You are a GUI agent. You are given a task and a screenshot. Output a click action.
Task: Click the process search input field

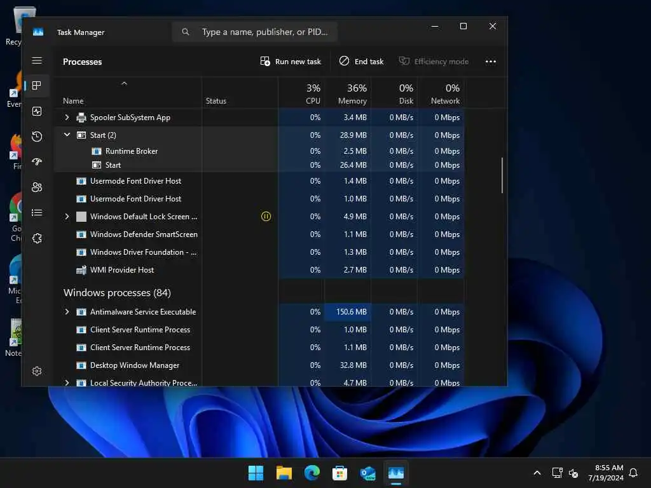coord(254,32)
